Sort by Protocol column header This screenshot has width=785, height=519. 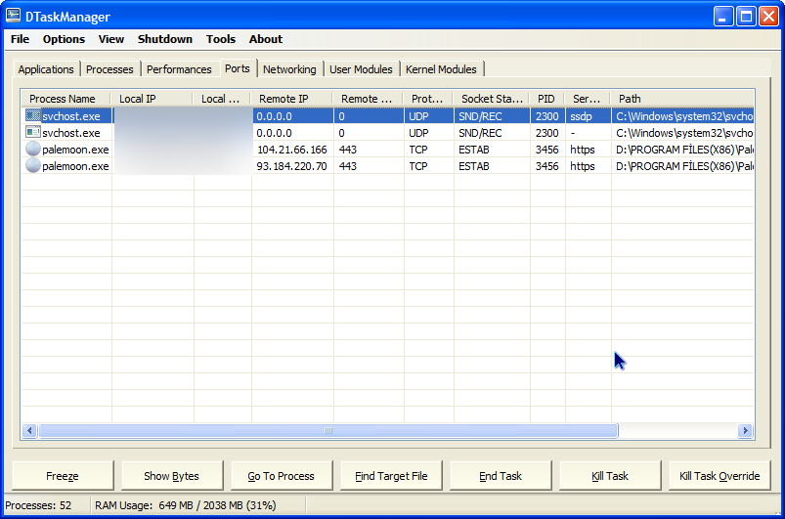point(428,99)
